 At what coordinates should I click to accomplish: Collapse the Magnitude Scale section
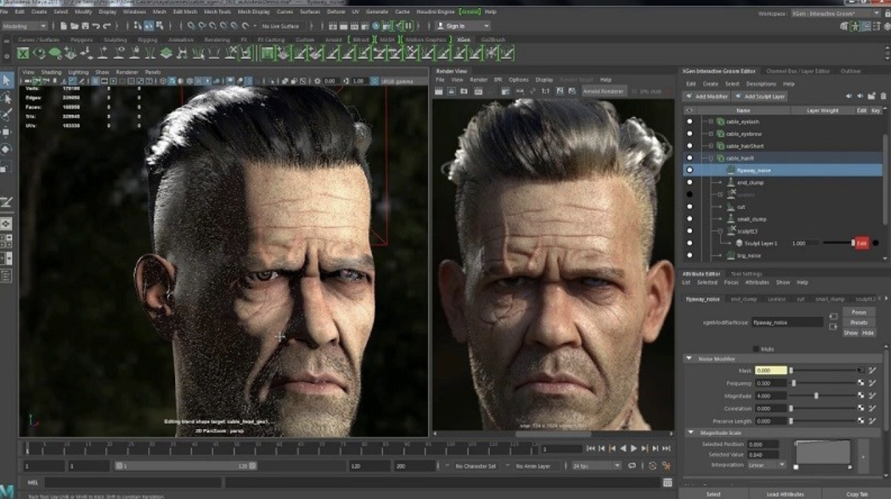[691, 433]
